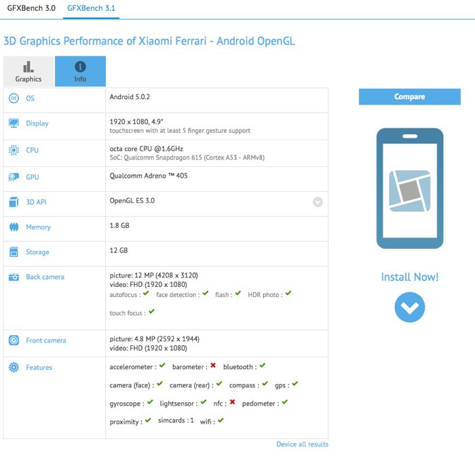Click the Compare button
The height and width of the screenshot is (466, 475).
pyautogui.click(x=410, y=96)
